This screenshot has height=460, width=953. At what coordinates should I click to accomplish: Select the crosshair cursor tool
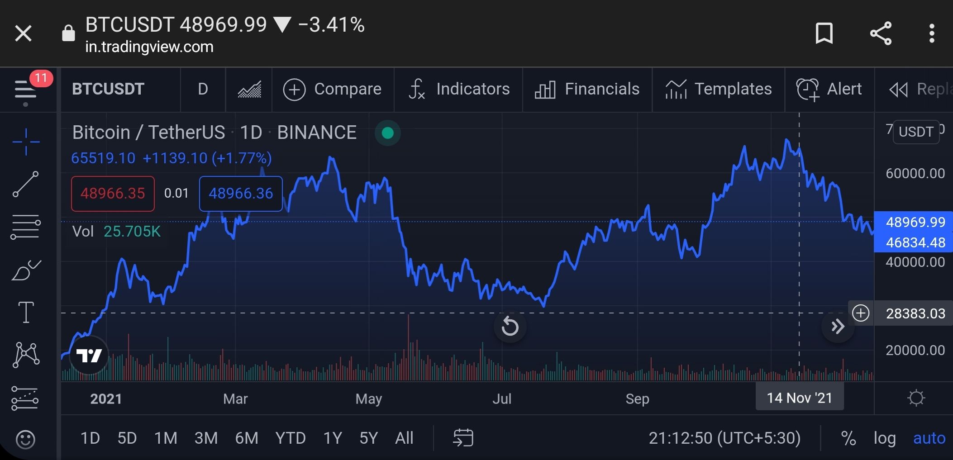pyautogui.click(x=26, y=142)
